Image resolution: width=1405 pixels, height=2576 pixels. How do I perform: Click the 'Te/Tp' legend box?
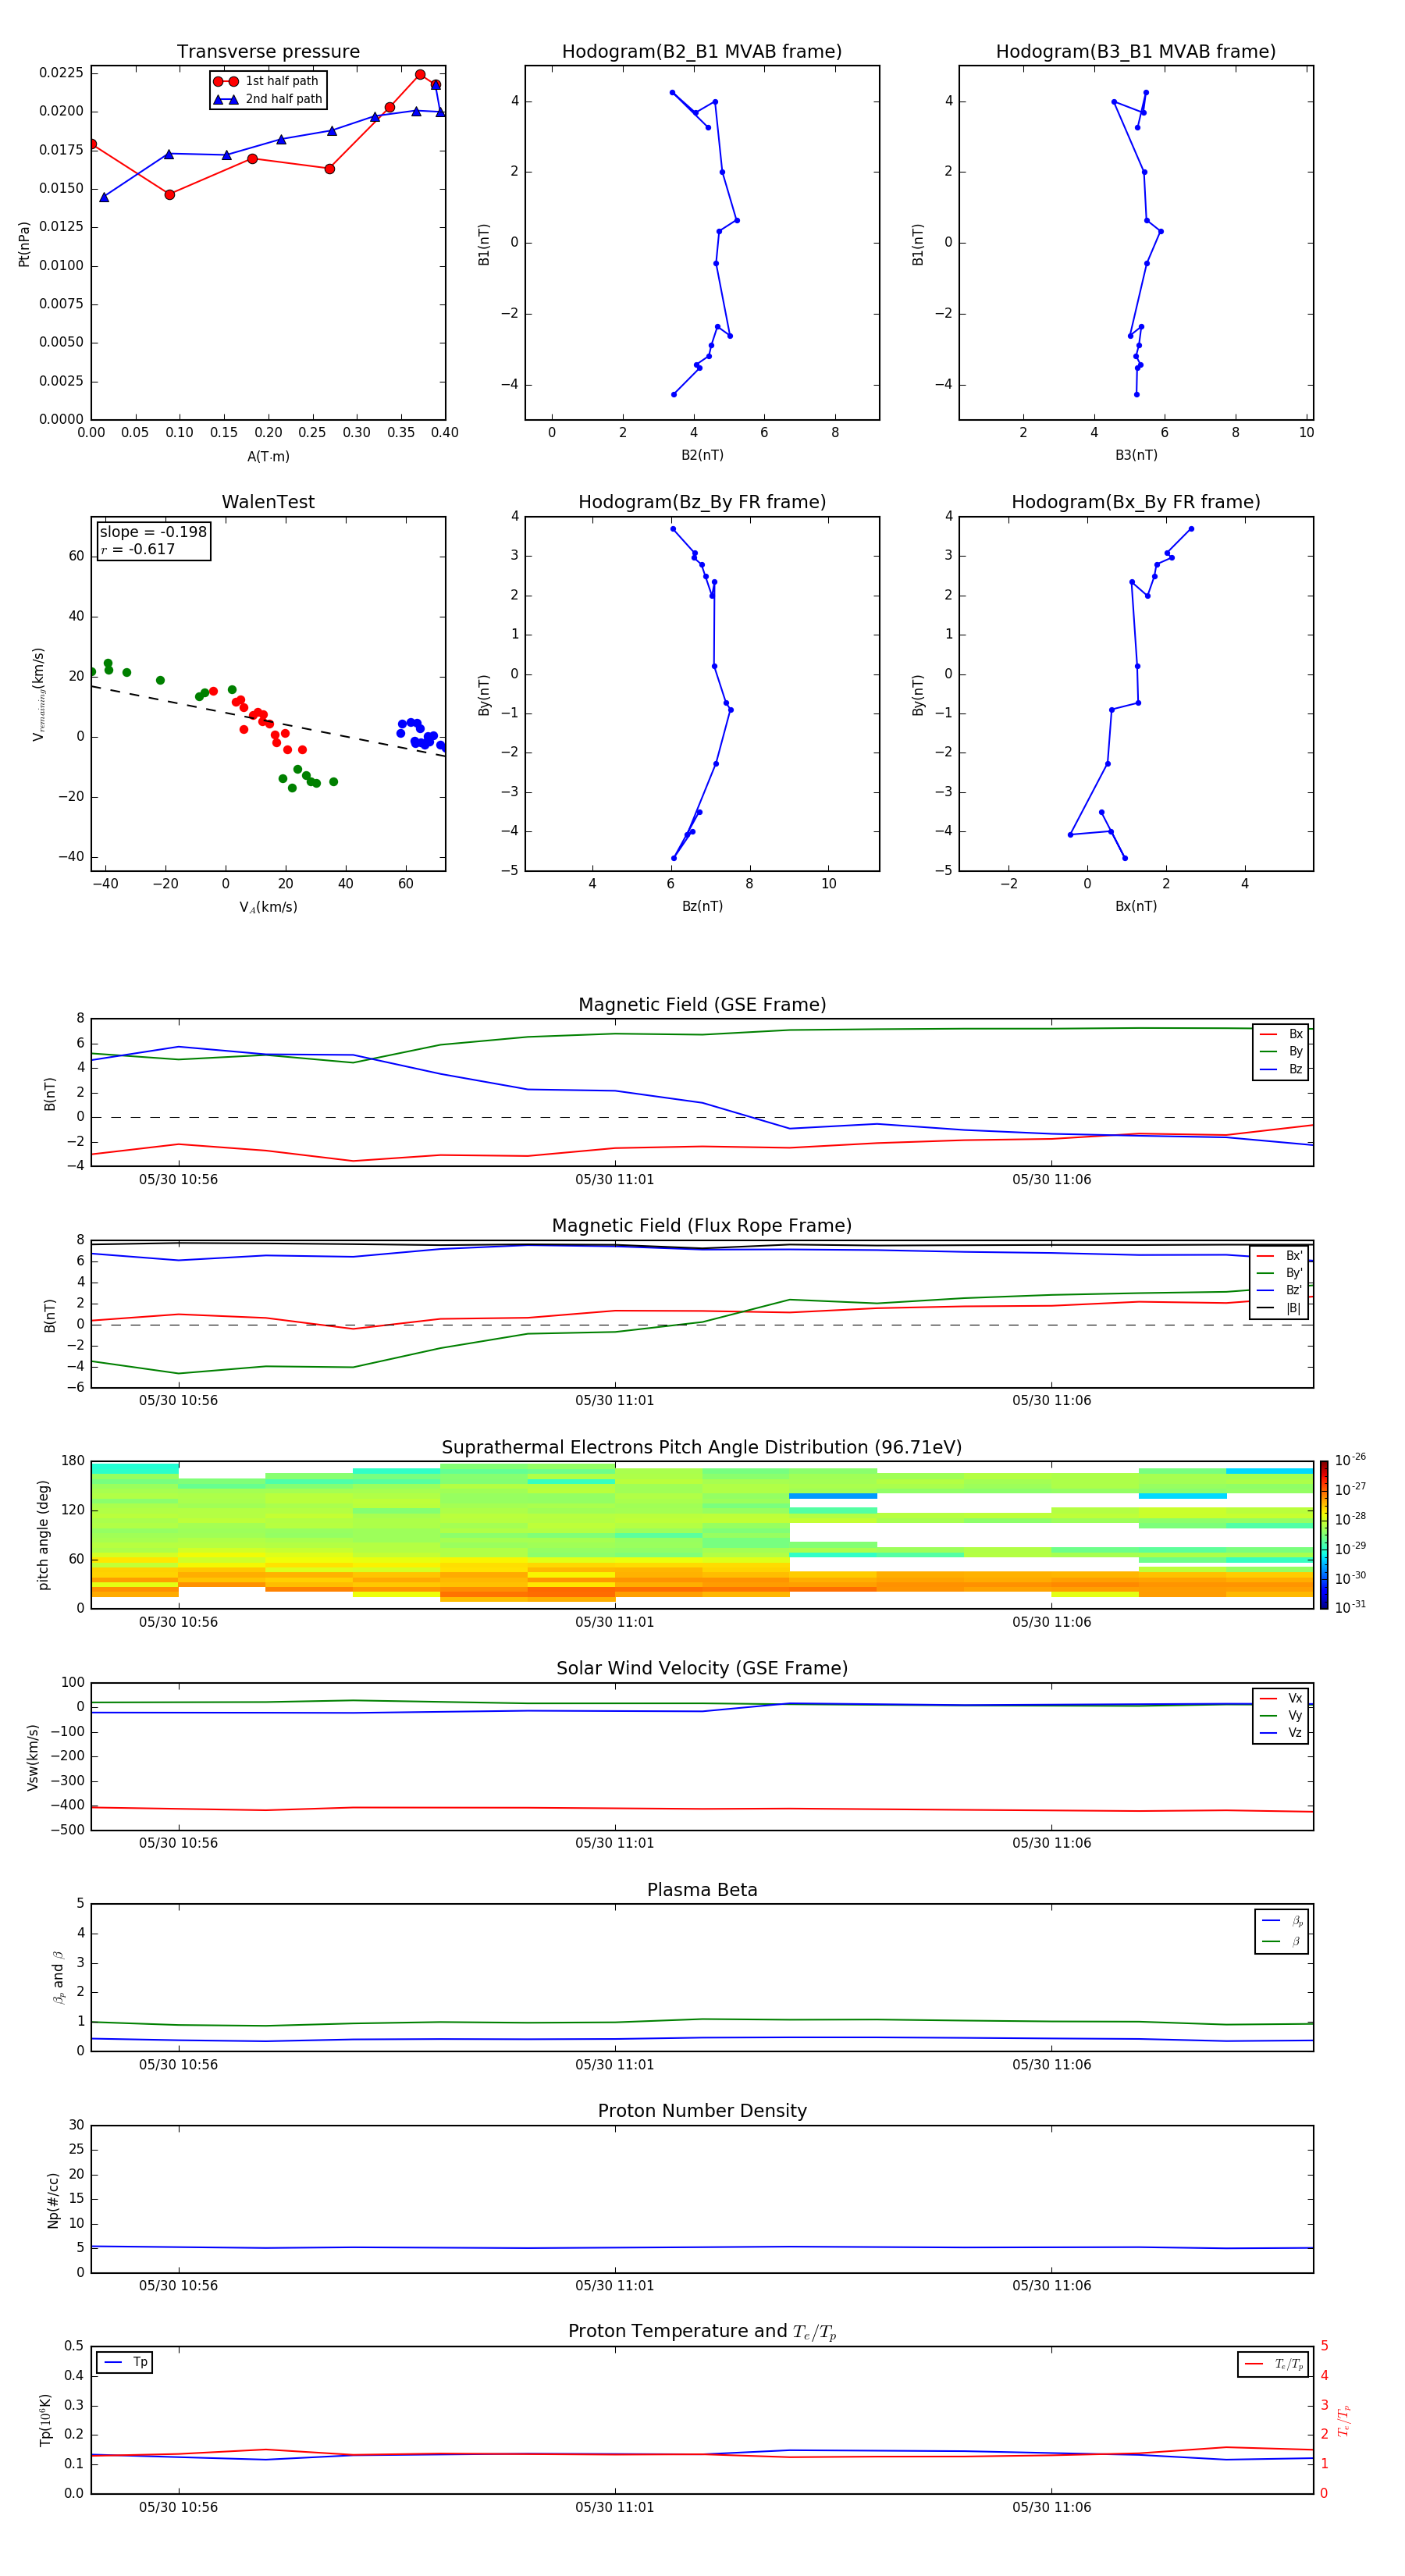[x=1272, y=2364]
